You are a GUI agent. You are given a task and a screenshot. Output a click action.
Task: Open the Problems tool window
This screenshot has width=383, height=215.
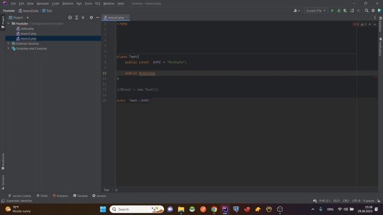(60, 196)
